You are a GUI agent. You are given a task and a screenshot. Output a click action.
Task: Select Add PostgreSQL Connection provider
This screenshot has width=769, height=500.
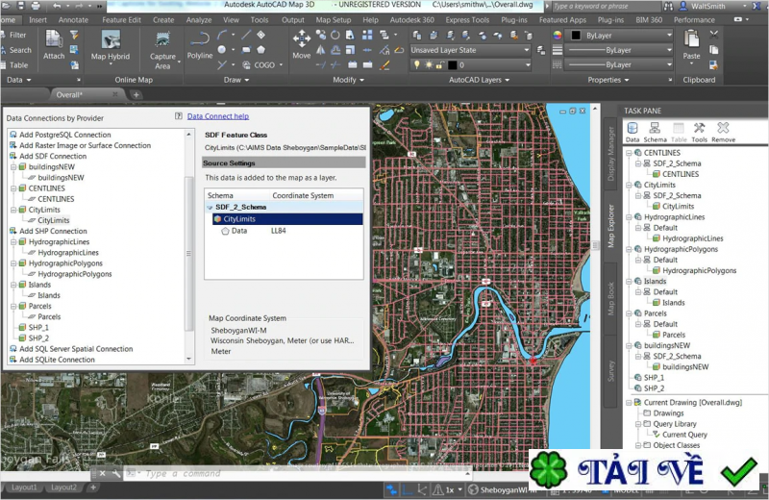tap(64, 135)
